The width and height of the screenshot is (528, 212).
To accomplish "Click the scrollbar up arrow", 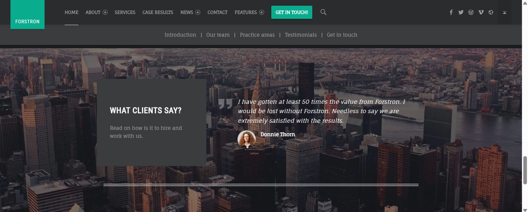I will [x=525, y=3].
